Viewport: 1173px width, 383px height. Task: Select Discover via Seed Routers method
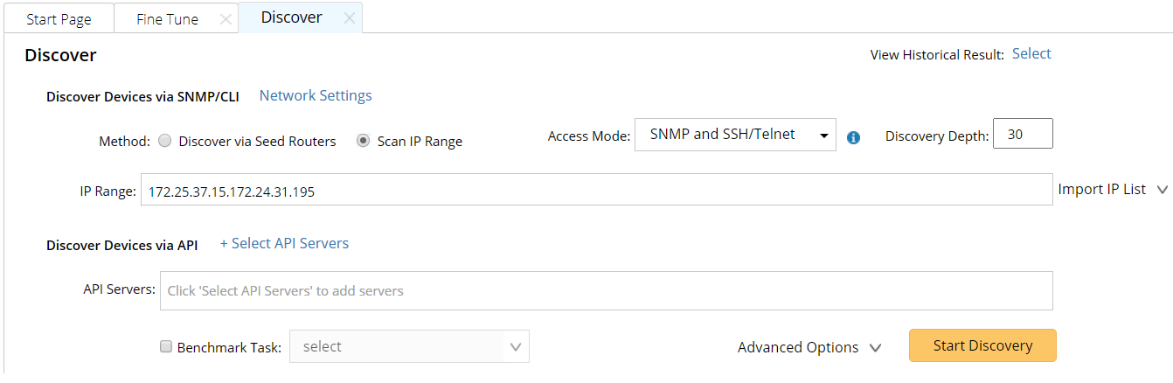click(164, 142)
